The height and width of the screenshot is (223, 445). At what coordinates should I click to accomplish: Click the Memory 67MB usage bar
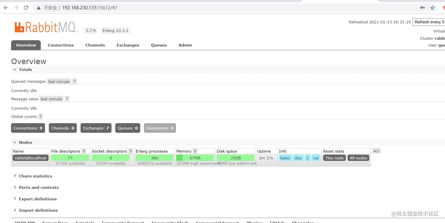tap(195, 158)
